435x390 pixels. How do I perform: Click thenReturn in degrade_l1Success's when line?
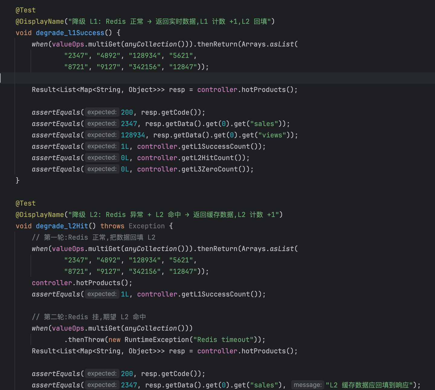pos(217,44)
